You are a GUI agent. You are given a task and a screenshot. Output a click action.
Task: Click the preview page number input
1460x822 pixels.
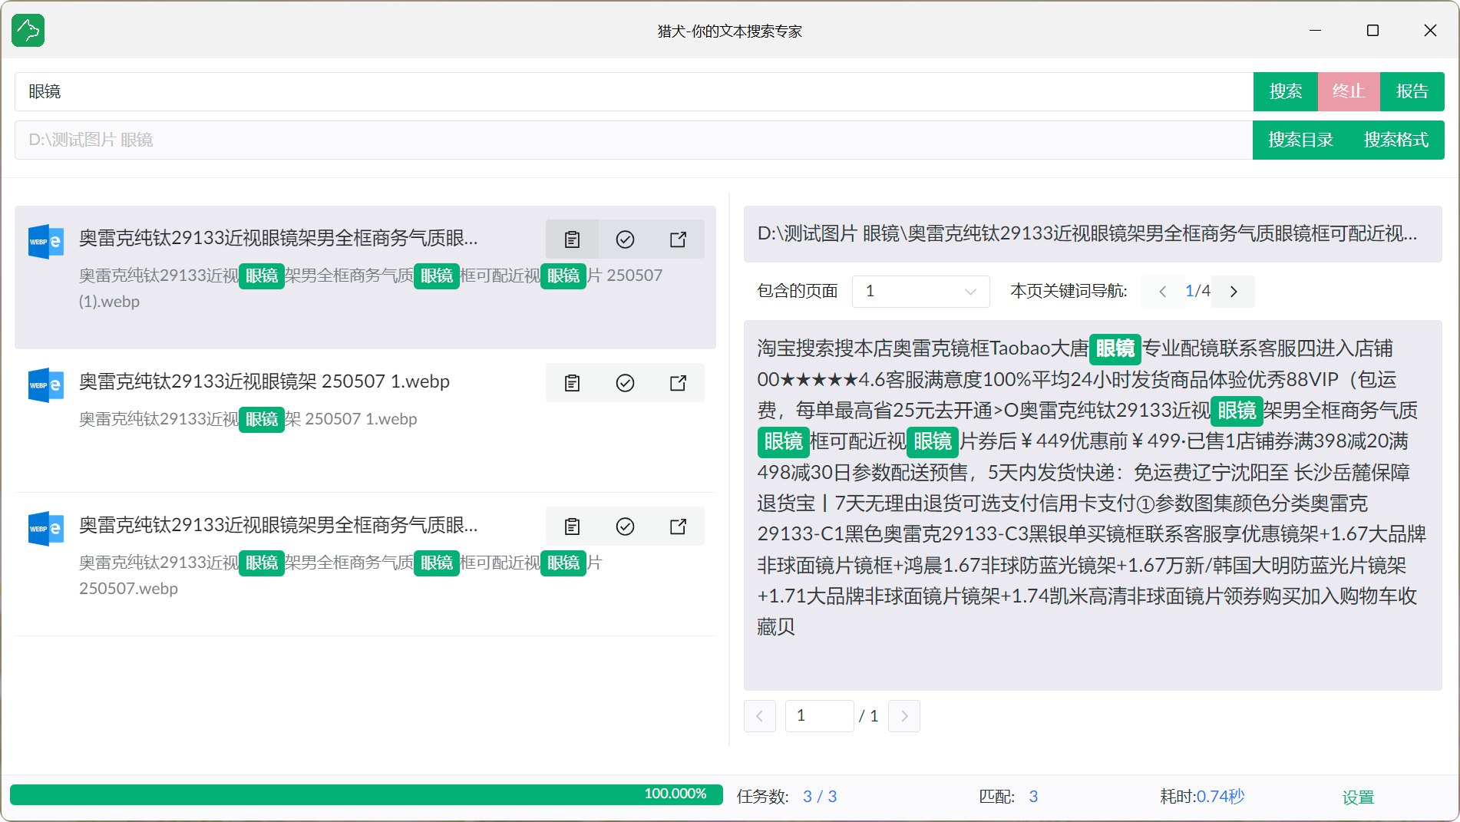[819, 716]
